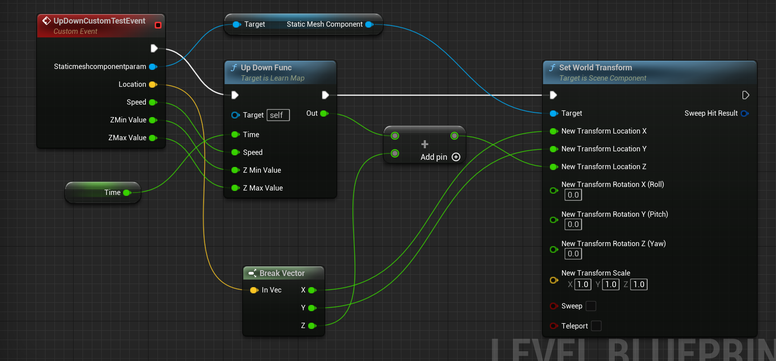Click the Sweep Hit Result output pin

[x=744, y=114]
